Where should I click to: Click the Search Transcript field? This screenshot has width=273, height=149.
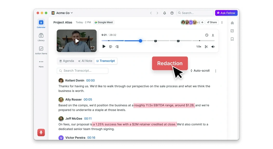pos(83,71)
